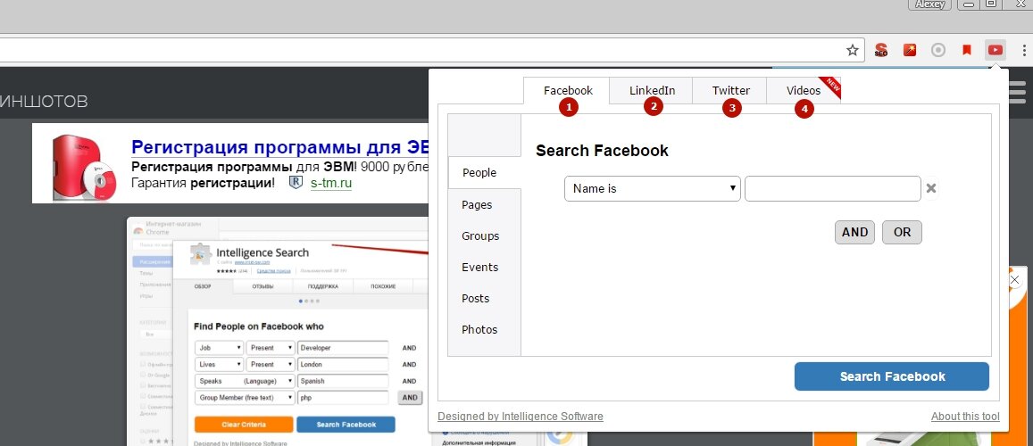The image size is (1033, 446).
Task: Switch to the Facebook tab
Action: pyautogui.click(x=568, y=91)
